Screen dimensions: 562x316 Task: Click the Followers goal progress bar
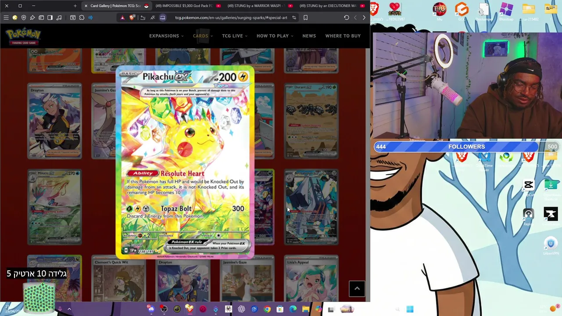466,147
